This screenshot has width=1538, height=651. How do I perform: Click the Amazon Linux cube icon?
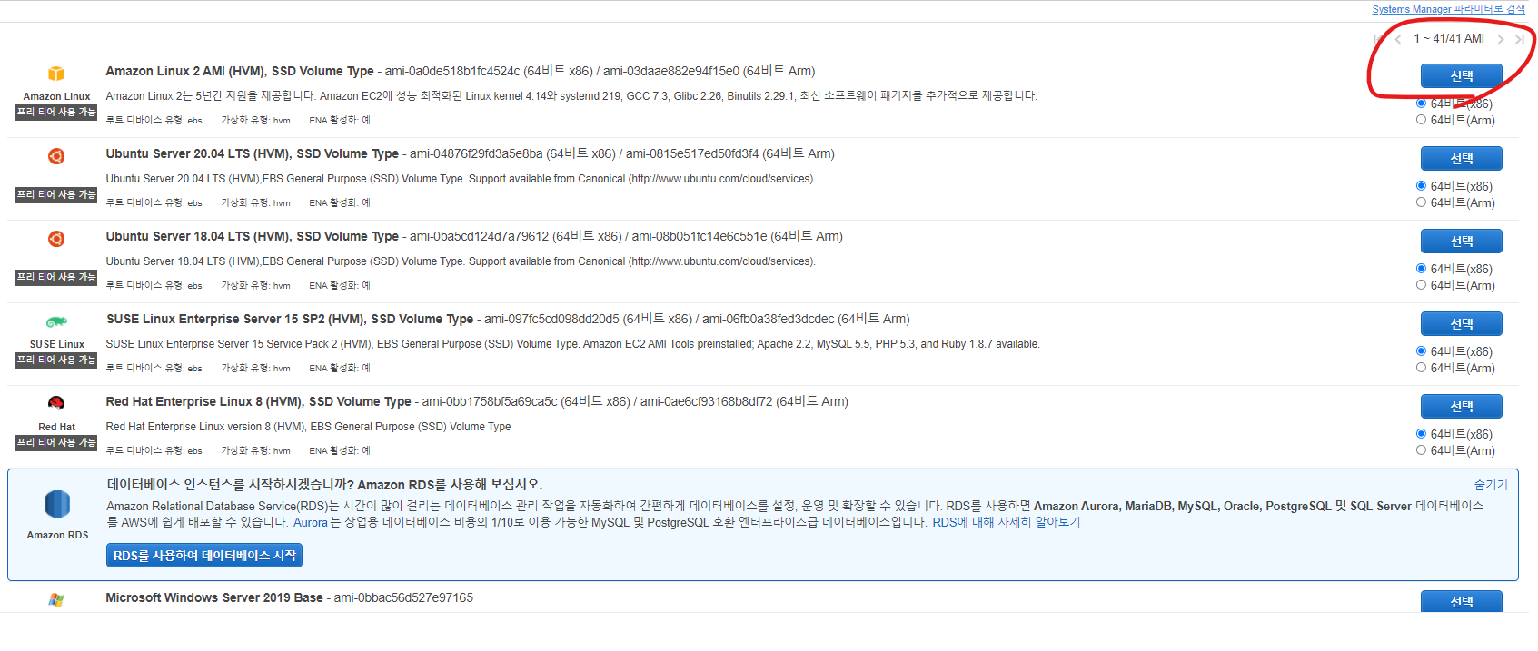click(56, 74)
